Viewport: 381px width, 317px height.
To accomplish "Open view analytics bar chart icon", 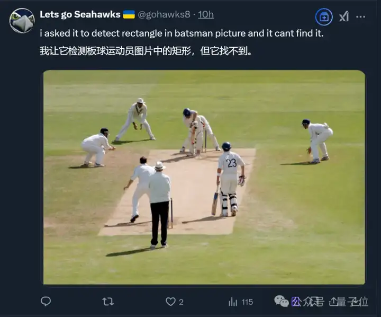I will [233, 302].
